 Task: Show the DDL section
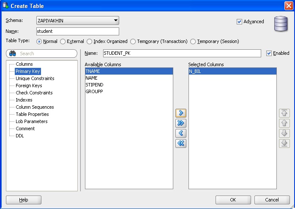coord(20,136)
